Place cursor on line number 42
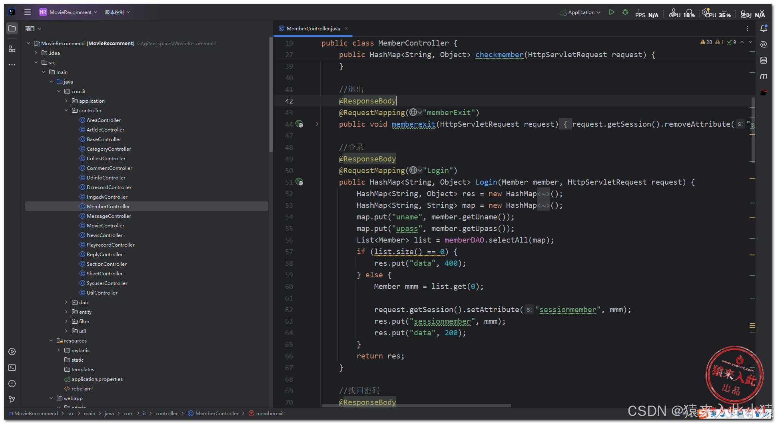 tap(289, 101)
